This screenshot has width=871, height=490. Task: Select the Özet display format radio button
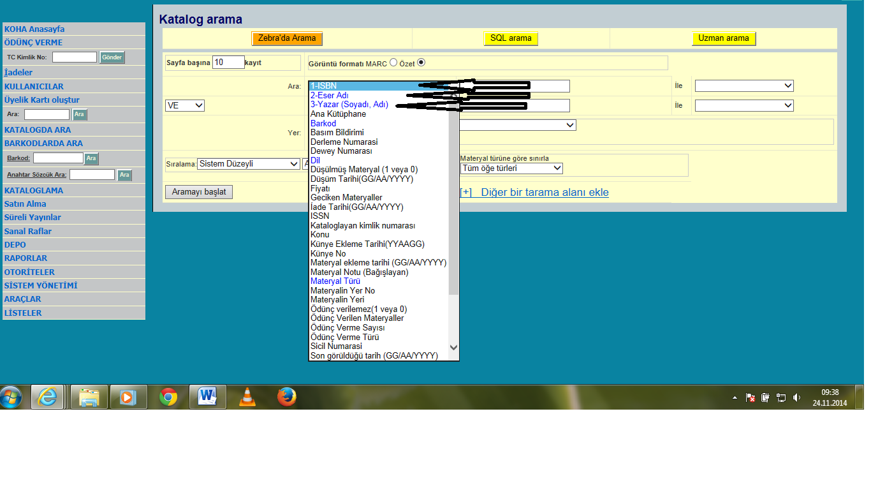tap(421, 63)
